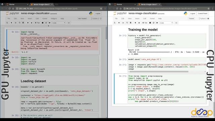Switch to the Home tab in left browser
Viewport: 215px width, 121px height.
click(17, 4)
